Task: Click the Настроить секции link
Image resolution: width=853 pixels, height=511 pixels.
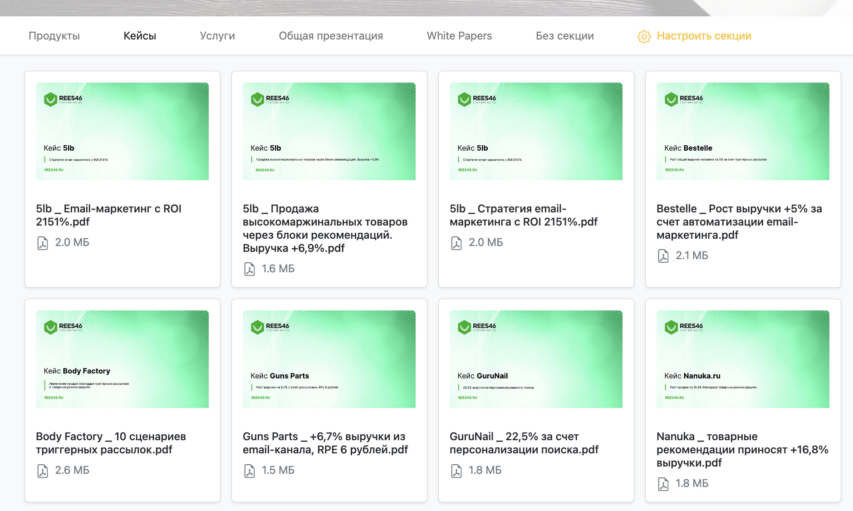Action: click(704, 36)
